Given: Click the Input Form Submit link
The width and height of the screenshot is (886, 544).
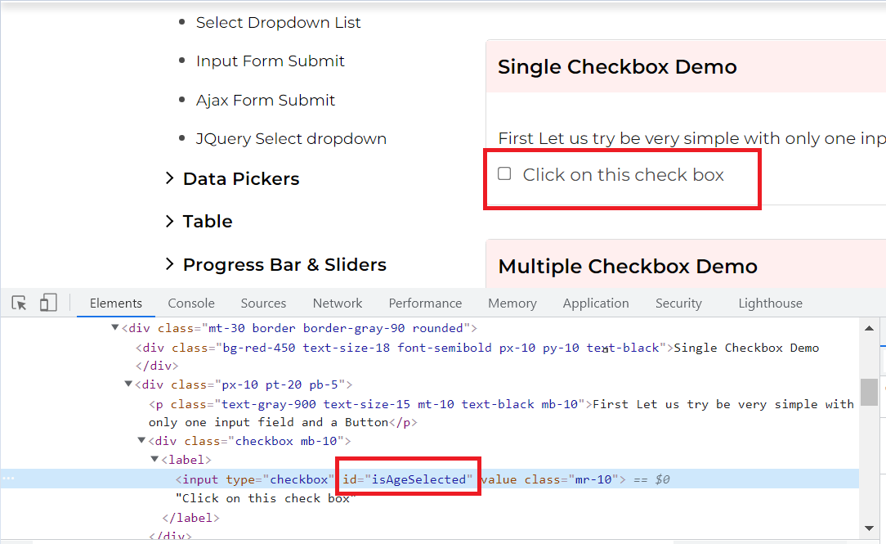Looking at the screenshot, I should (x=270, y=61).
